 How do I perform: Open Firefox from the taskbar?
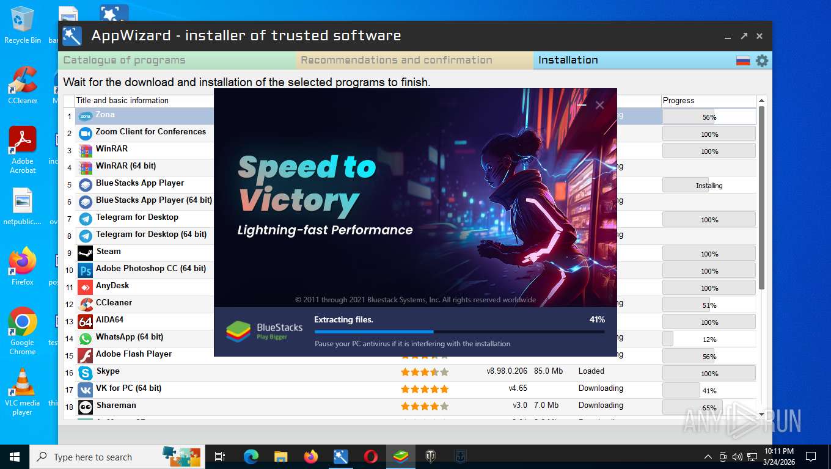310,456
